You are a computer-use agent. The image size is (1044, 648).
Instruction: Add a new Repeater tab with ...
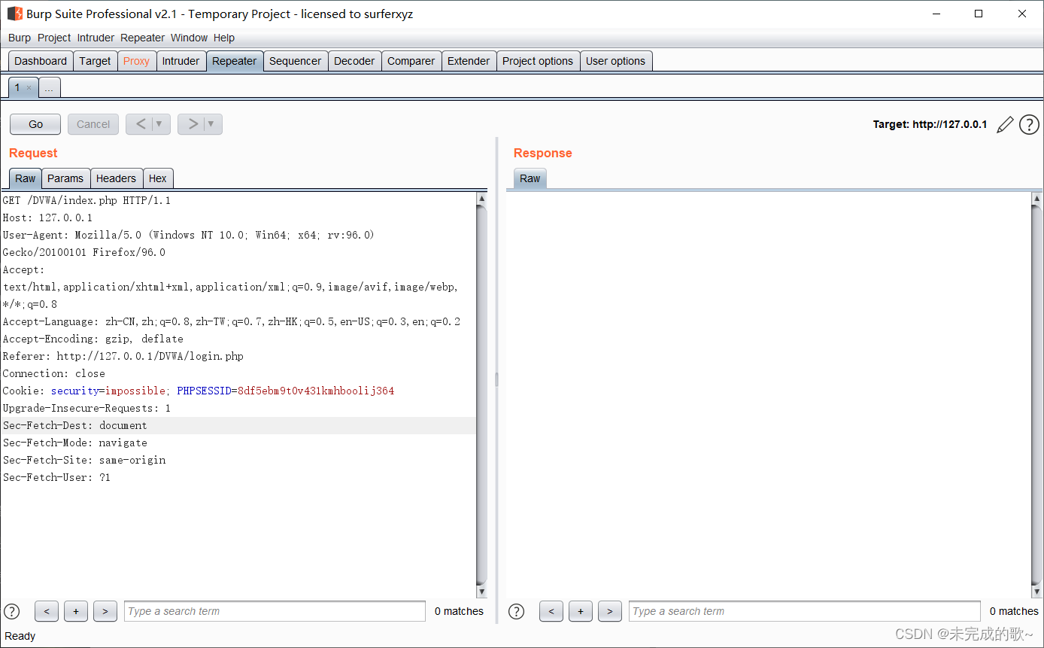[49, 88]
